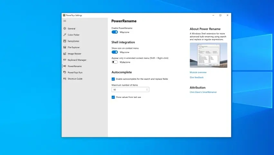Open the PowerToys Run settings page

(75, 73)
